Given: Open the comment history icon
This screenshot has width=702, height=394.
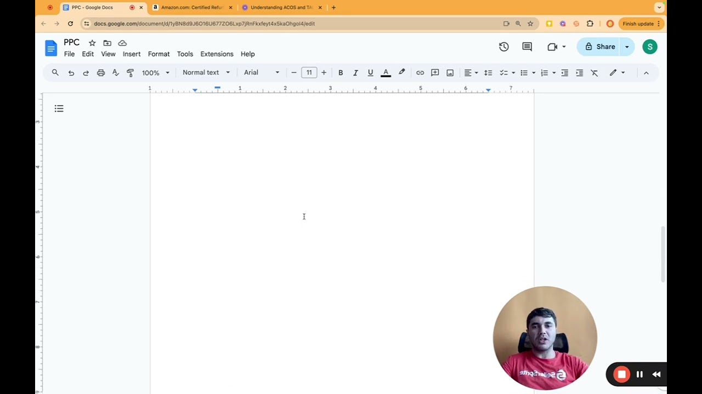Looking at the screenshot, I should tap(527, 47).
